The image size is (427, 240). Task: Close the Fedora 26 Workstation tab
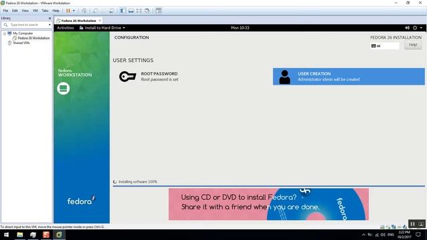[x=100, y=21]
